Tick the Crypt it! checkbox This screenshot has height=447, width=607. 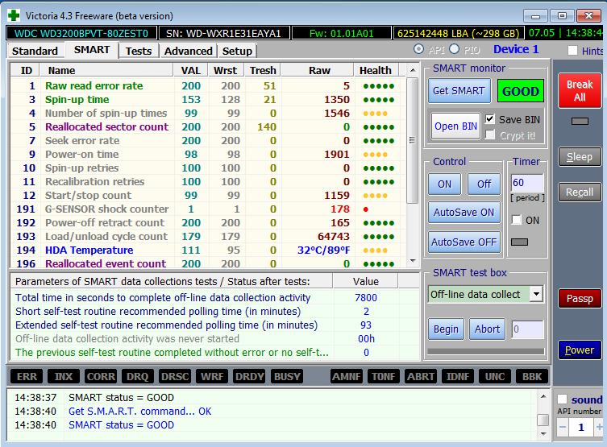[490, 135]
